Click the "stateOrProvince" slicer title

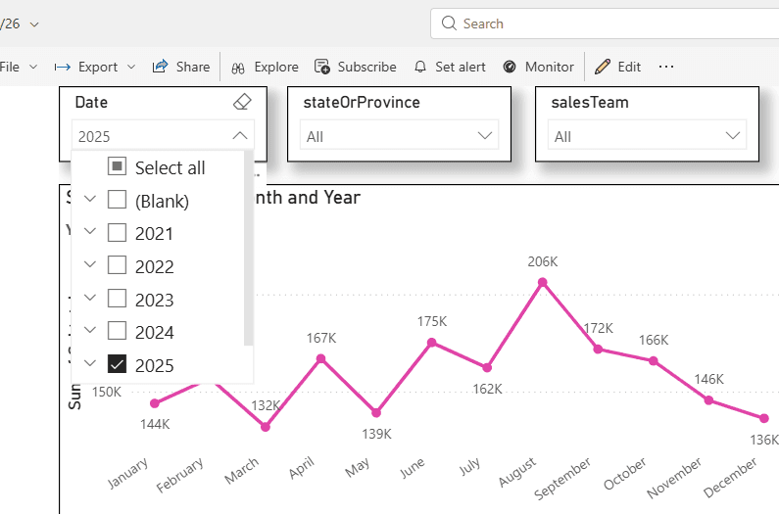click(362, 102)
